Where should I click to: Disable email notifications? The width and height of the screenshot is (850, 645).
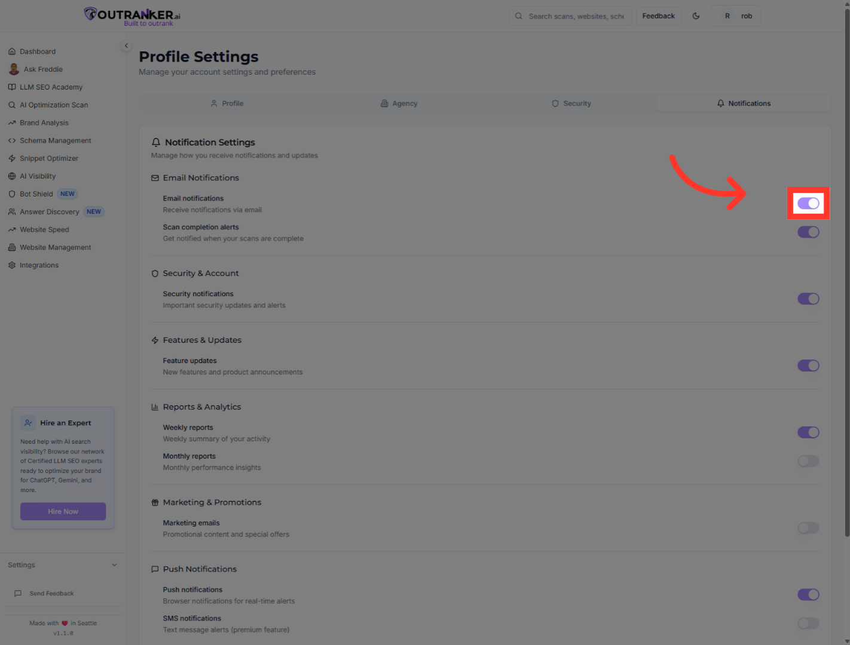[x=808, y=203]
